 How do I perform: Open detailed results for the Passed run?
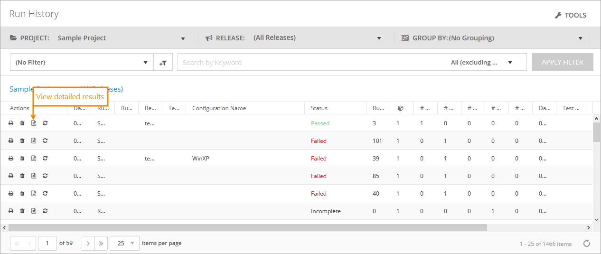[x=34, y=123]
